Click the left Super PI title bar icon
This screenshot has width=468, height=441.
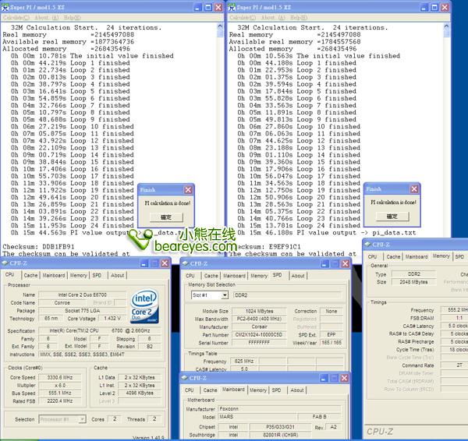(5, 7)
